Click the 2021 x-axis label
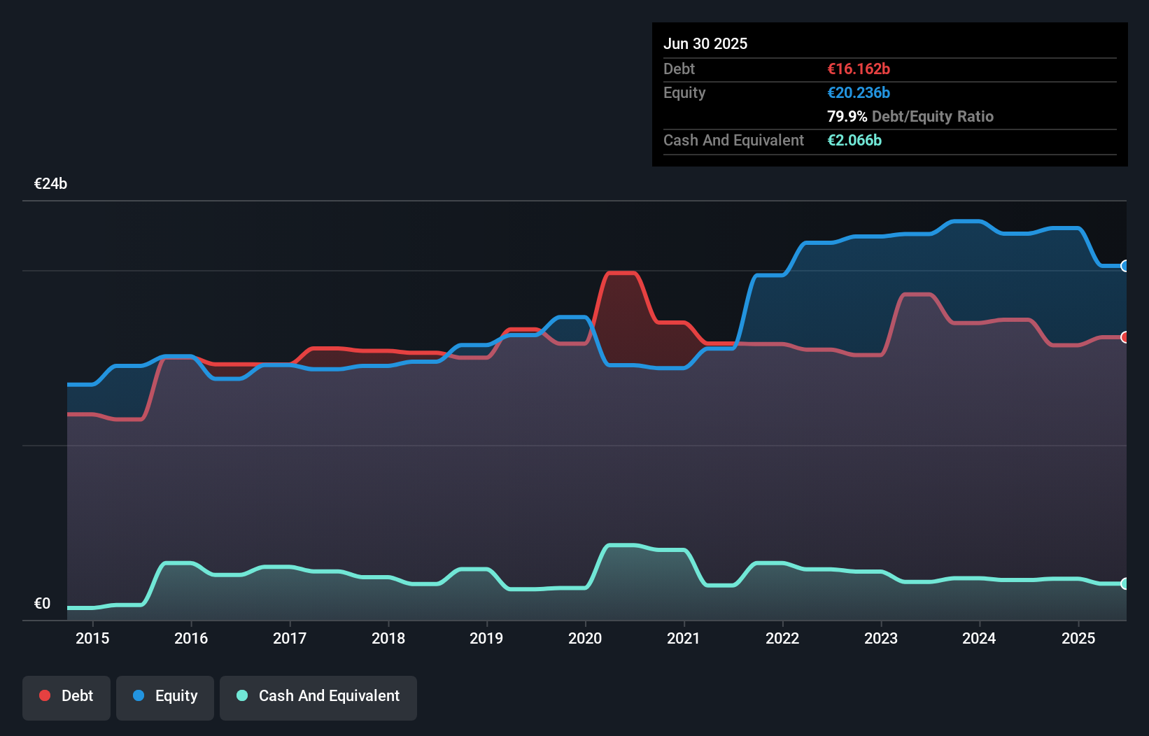Image resolution: width=1149 pixels, height=736 pixels. point(684,638)
